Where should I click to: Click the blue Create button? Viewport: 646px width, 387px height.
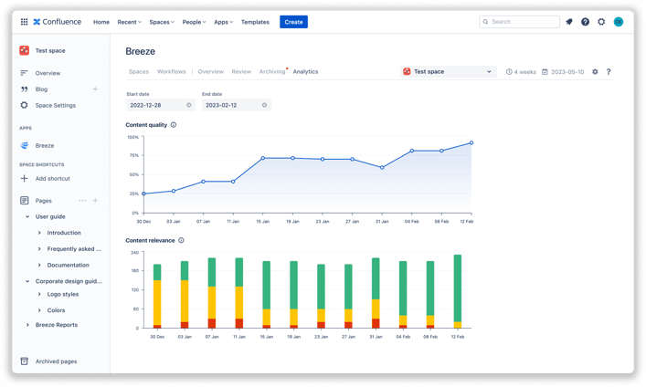pyautogui.click(x=293, y=22)
